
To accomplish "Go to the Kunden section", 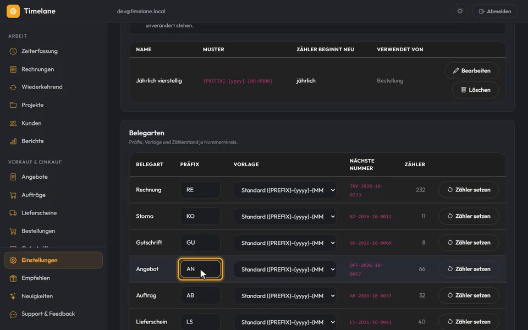I will click(53, 123).
